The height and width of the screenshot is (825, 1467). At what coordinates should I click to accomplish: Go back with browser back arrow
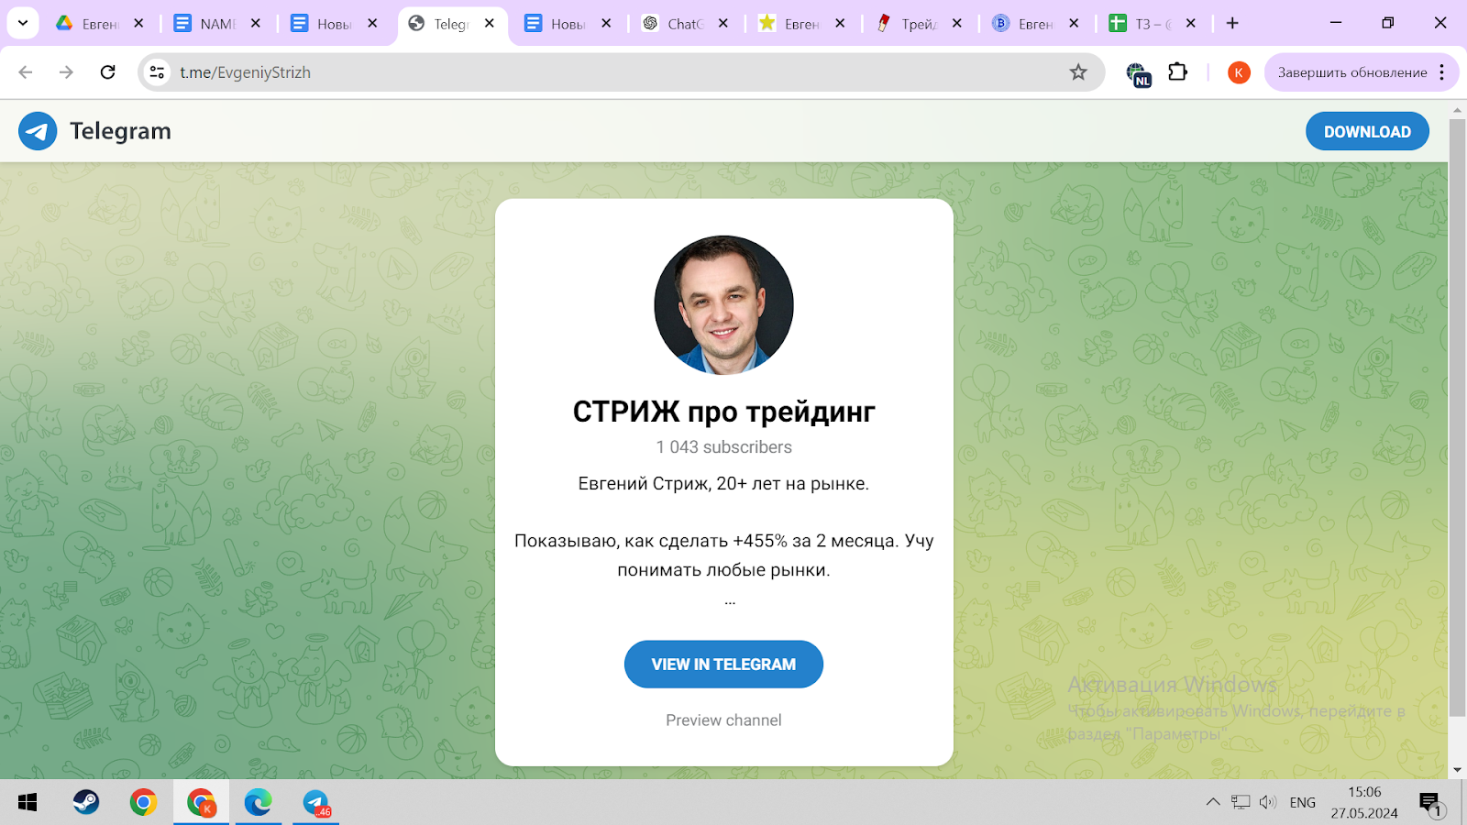(26, 72)
